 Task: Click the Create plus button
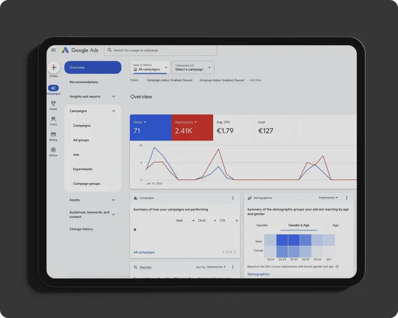coord(54,67)
